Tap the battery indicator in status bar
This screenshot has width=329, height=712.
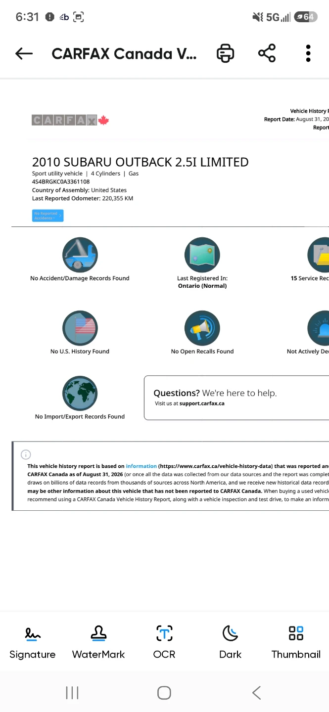pyautogui.click(x=305, y=17)
